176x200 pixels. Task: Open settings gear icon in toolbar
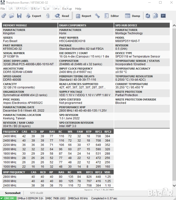(x=4, y=16)
